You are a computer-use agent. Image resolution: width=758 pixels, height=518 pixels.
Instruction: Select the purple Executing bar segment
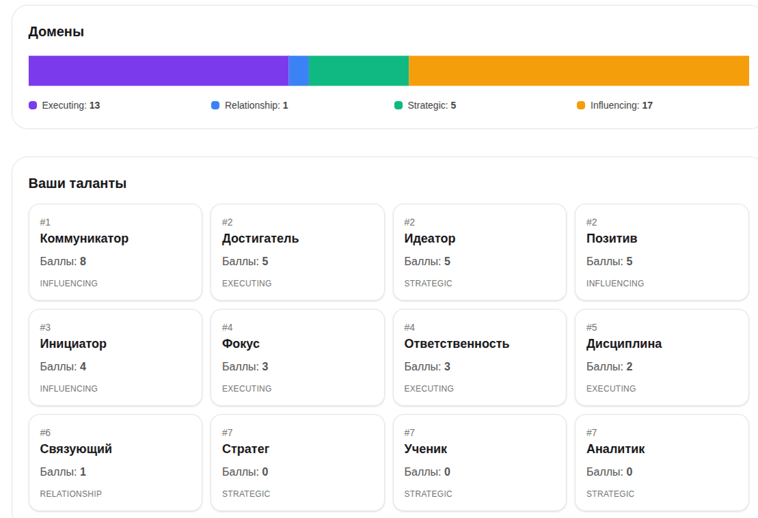(157, 70)
